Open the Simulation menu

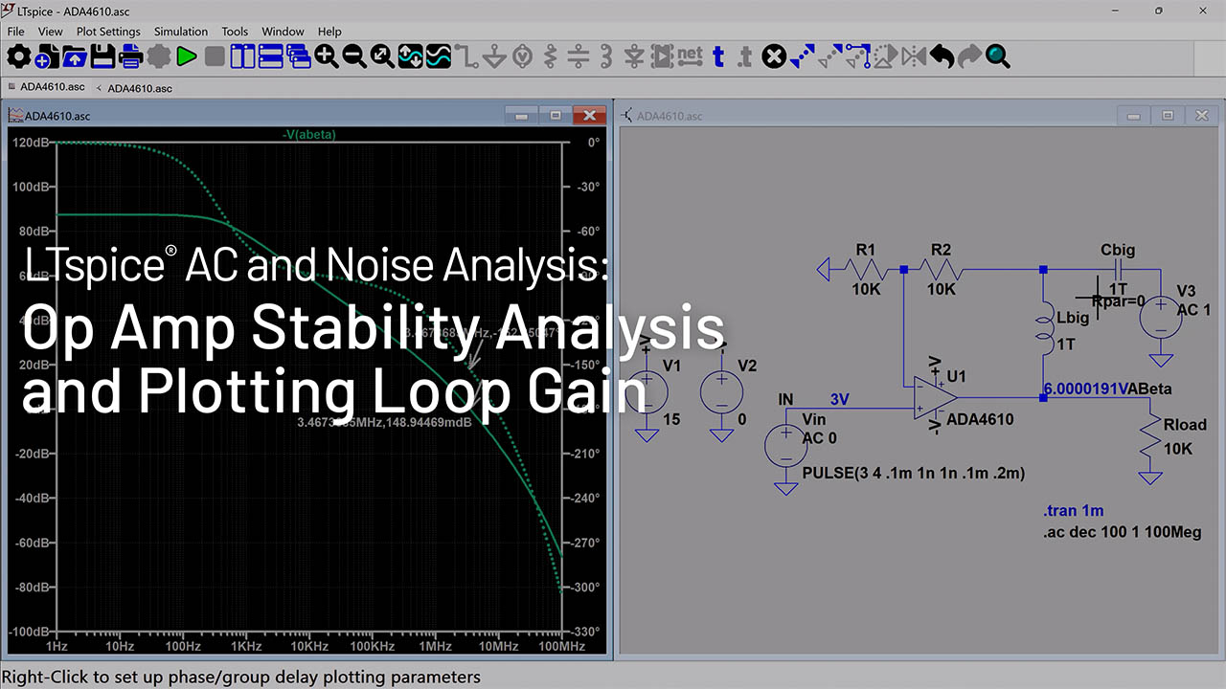click(x=181, y=32)
